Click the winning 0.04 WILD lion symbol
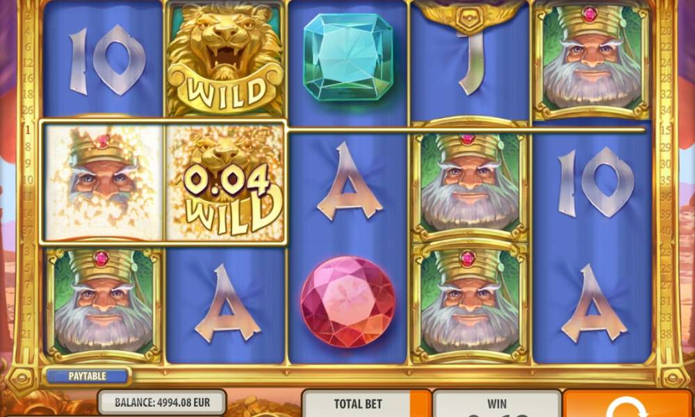 pyautogui.click(x=225, y=182)
